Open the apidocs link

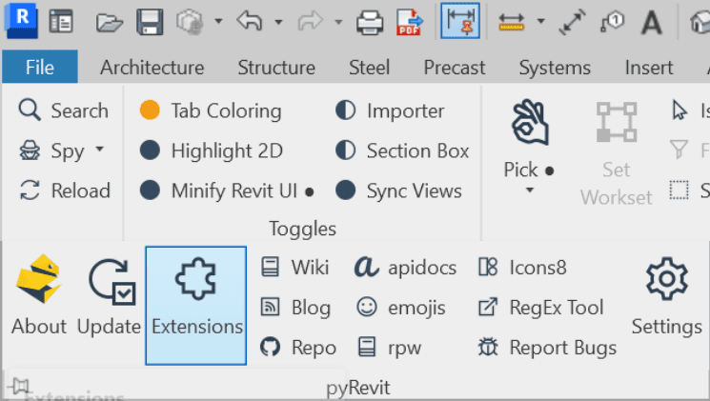click(x=405, y=267)
